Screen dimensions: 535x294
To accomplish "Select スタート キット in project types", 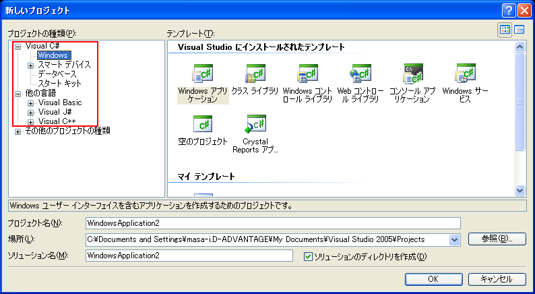I will click(x=60, y=84).
